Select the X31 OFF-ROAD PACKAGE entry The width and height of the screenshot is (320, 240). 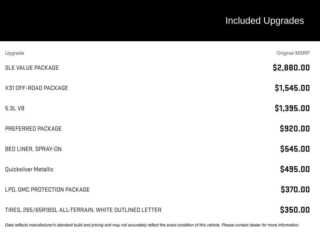click(37, 88)
